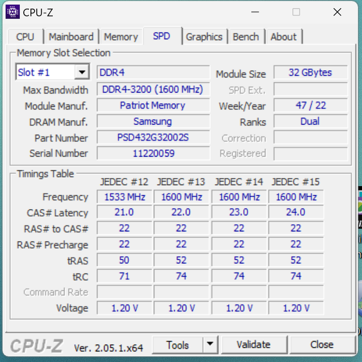Image resolution: width=362 pixels, height=362 pixels.
Task: Click the tRC value 71
Action: click(x=125, y=276)
